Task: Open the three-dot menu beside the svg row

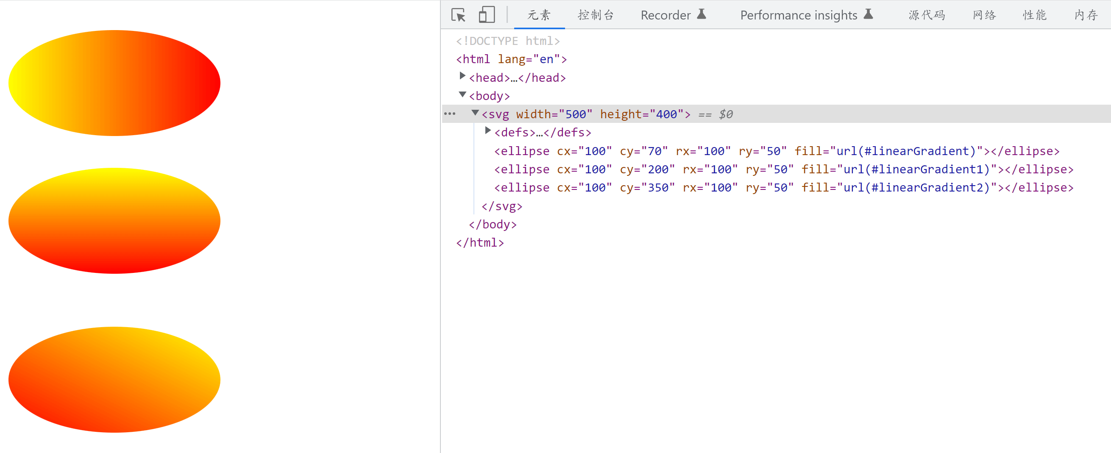Action: (449, 114)
